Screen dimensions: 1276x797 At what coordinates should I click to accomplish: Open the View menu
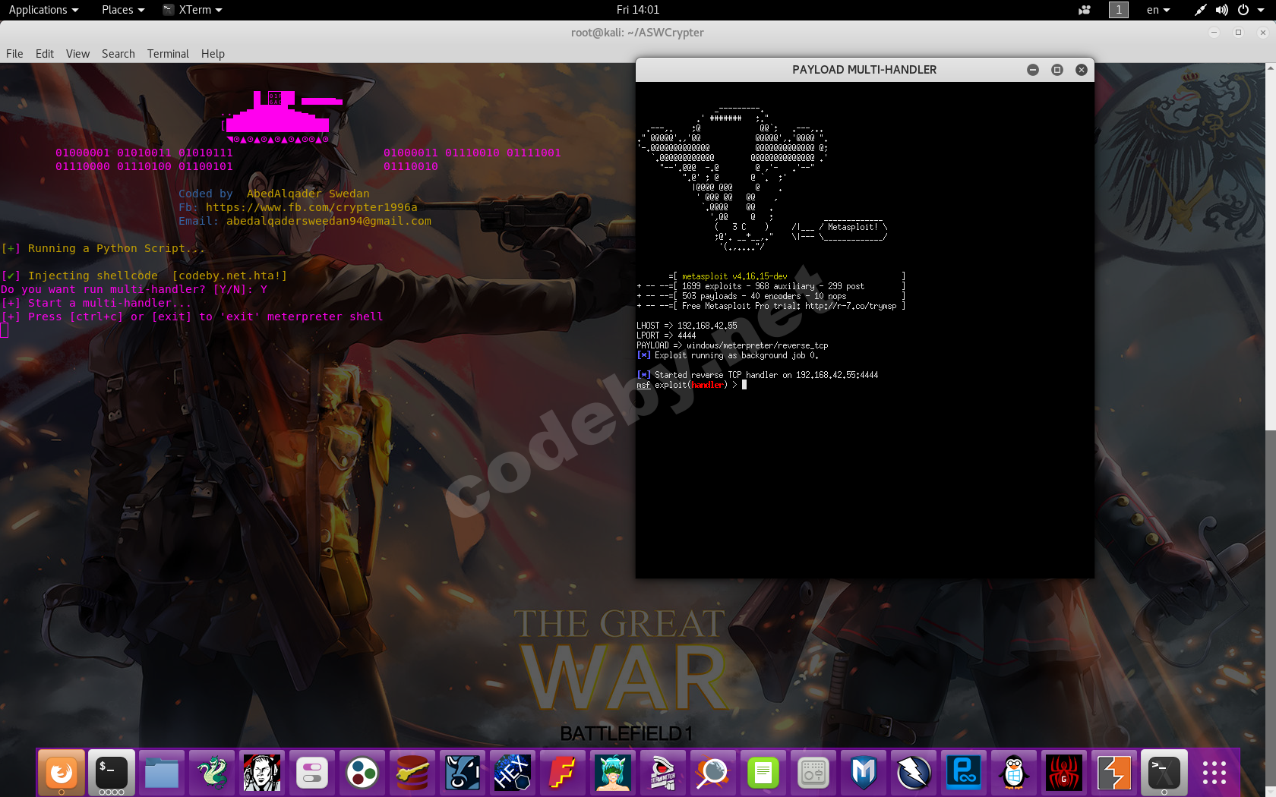77,54
